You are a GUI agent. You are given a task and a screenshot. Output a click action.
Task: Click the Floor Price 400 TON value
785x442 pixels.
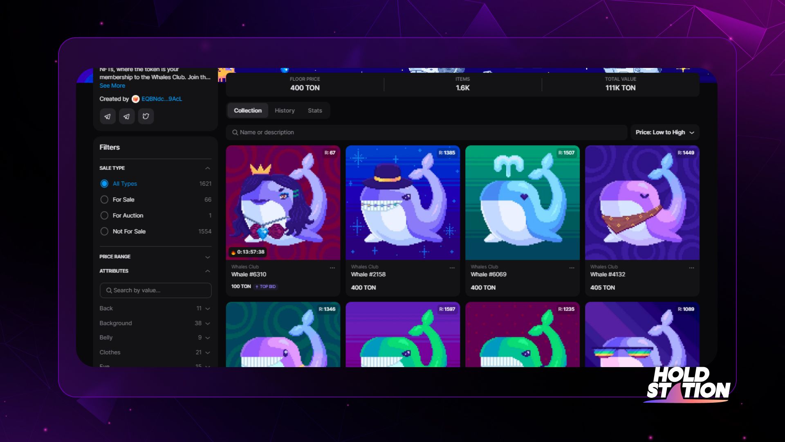point(305,88)
